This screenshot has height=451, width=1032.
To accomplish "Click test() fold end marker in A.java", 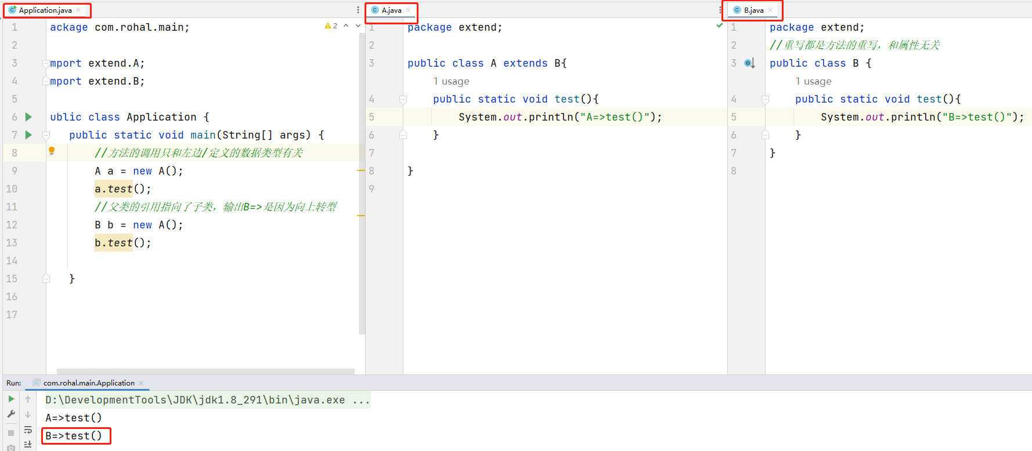I will click(403, 135).
